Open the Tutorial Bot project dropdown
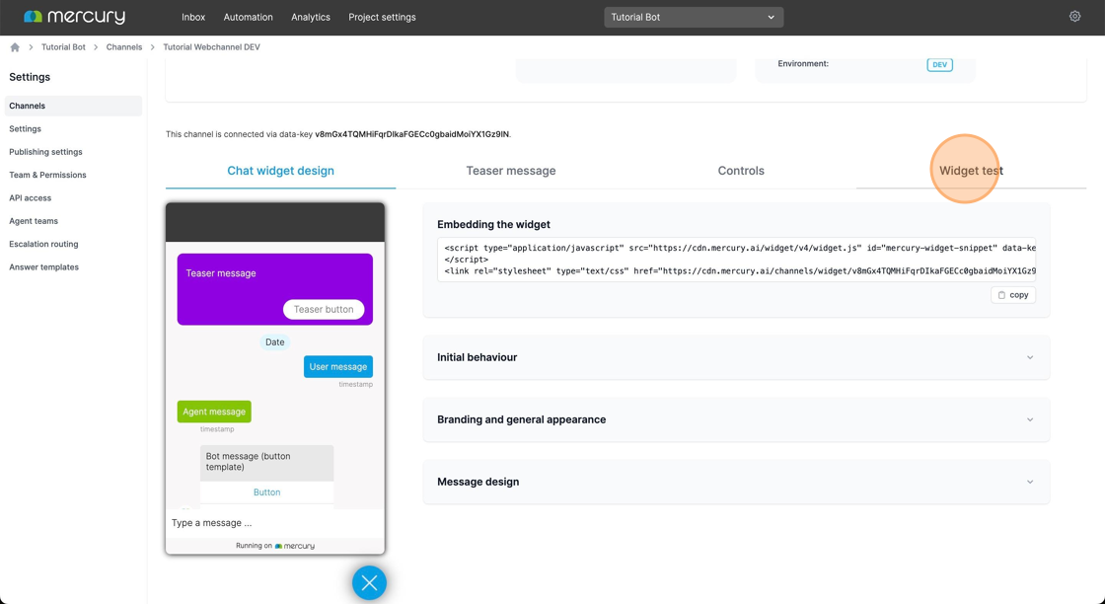This screenshot has height=604, width=1105. tap(694, 17)
